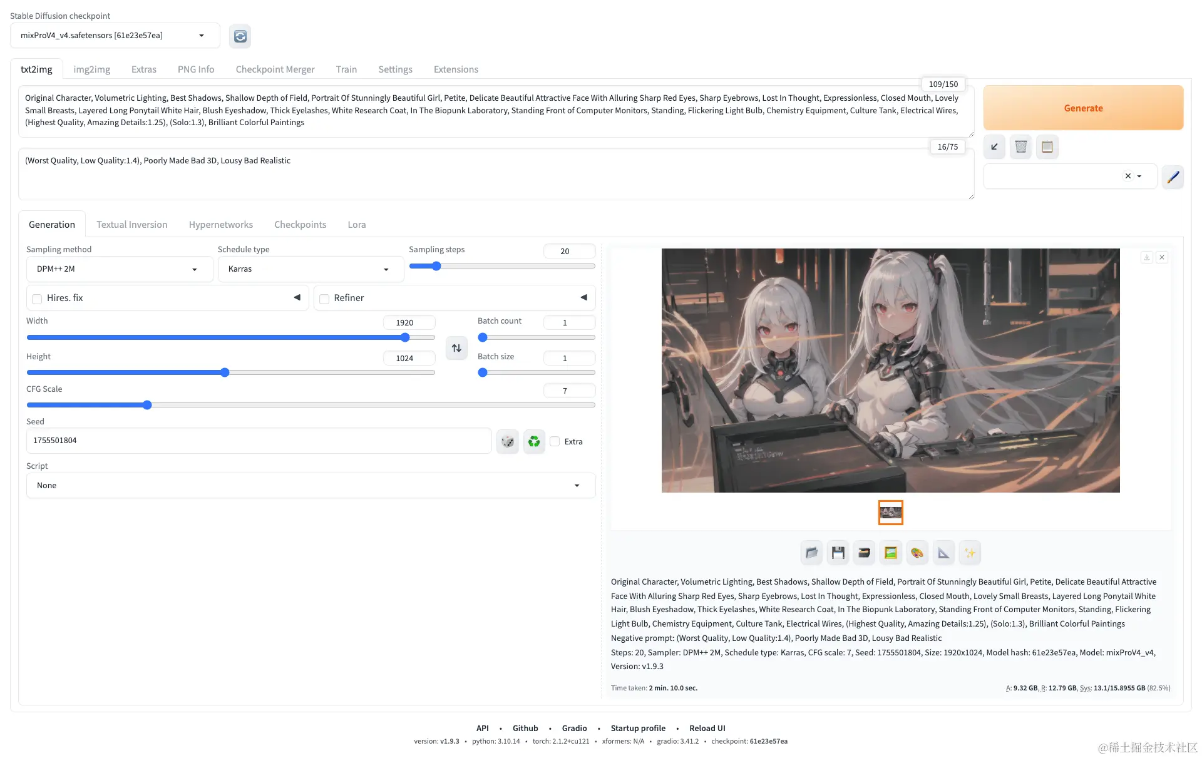This screenshot has width=1202, height=758.
Task: Open the Lora tab
Action: [x=356, y=225]
